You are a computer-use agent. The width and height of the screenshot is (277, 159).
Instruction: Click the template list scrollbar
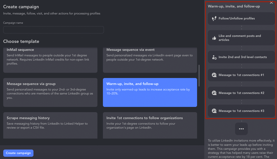pyautogui.click(x=199, y=75)
